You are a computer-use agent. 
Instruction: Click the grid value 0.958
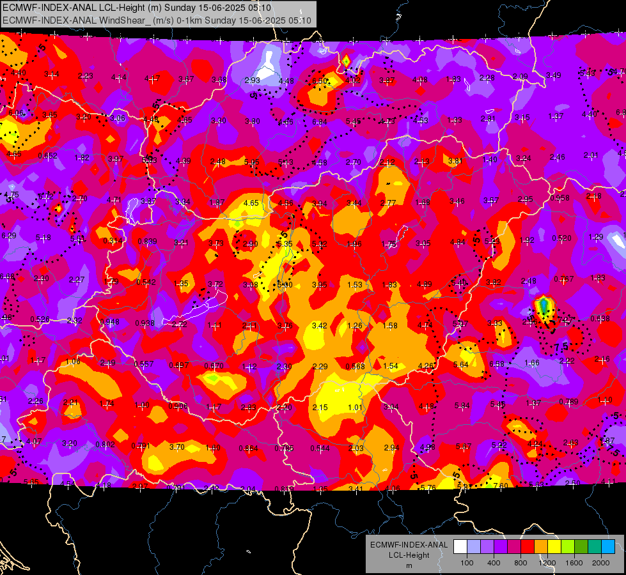point(559,198)
